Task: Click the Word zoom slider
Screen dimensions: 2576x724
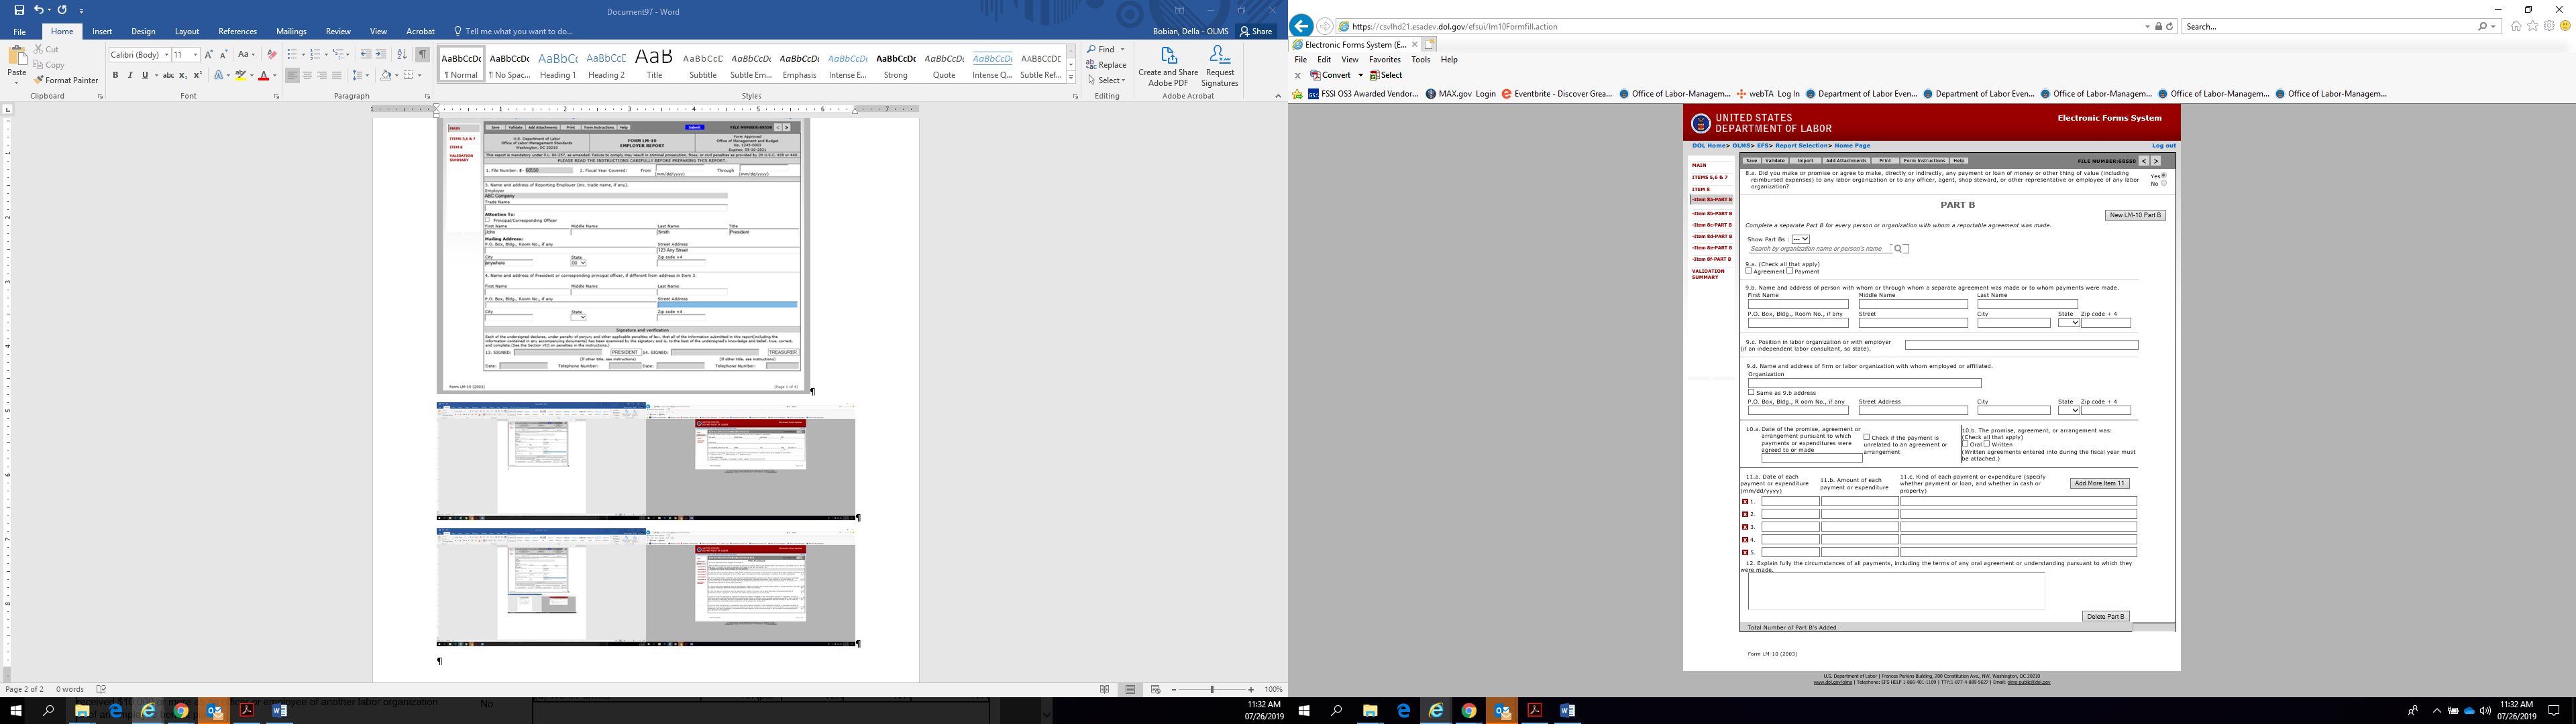Action: click(1212, 689)
